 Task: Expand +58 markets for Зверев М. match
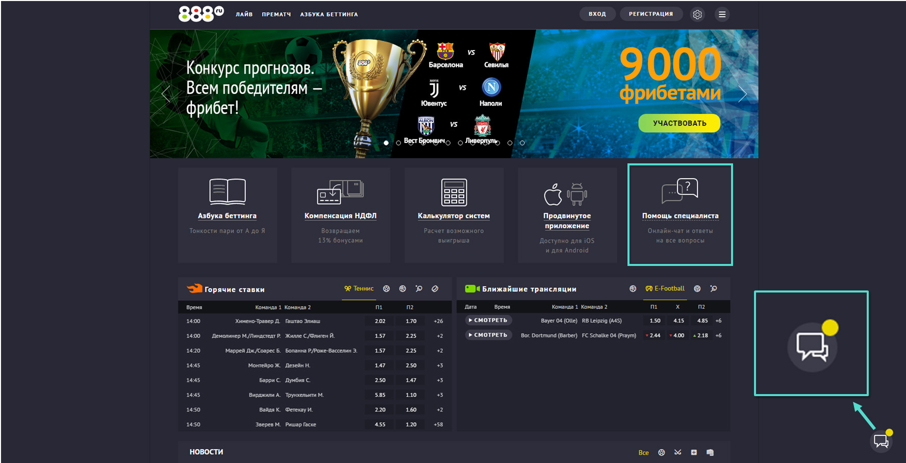(x=438, y=425)
